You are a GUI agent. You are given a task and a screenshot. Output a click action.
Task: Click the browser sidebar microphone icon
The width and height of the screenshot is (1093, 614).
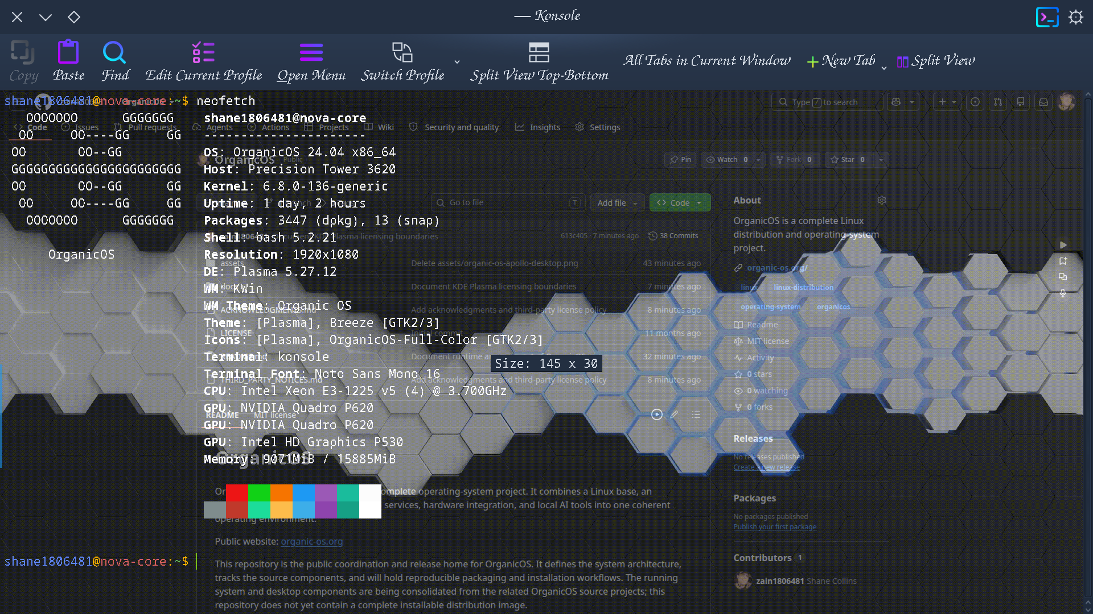coord(1063,293)
